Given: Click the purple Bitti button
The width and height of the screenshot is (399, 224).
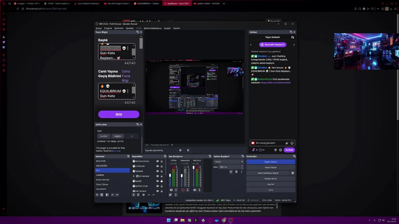Looking at the screenshot, I should 119,114.
